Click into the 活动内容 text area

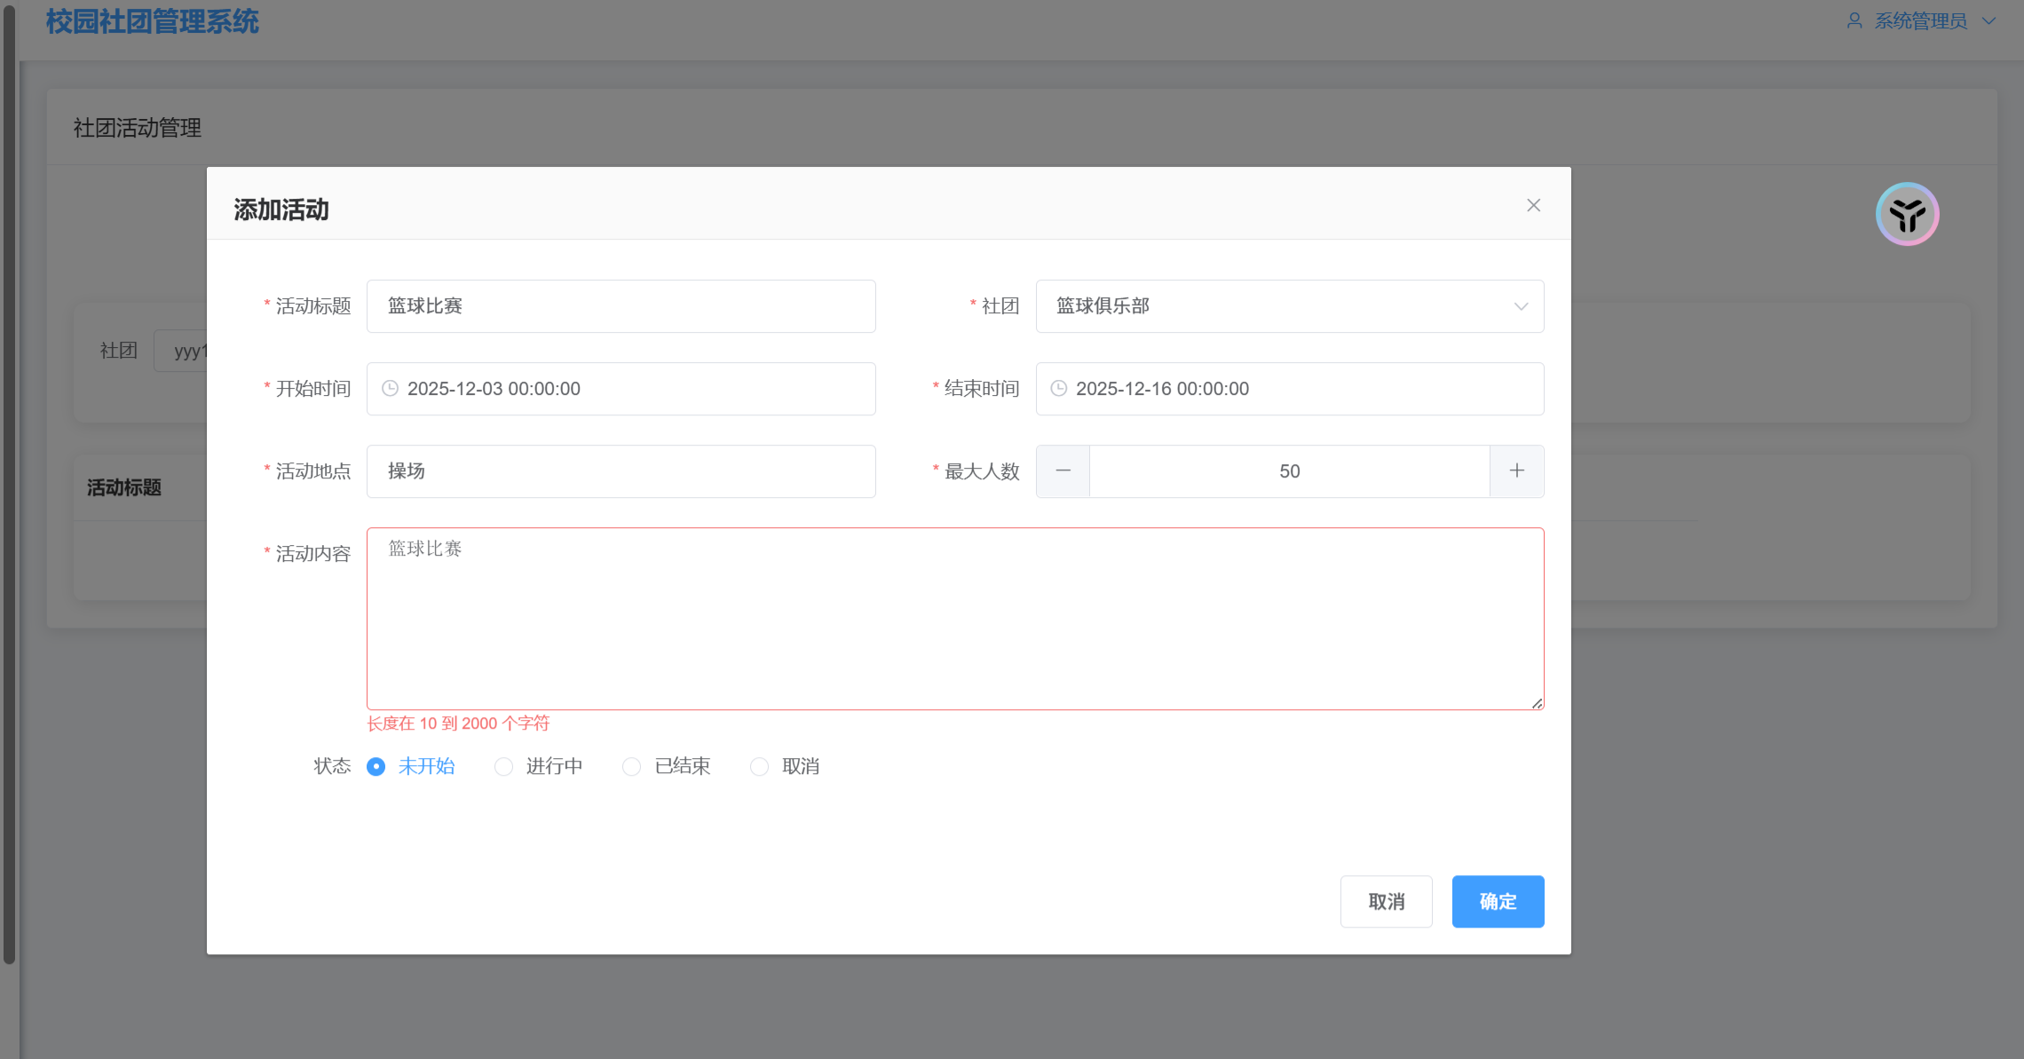(x=954, y=619)
